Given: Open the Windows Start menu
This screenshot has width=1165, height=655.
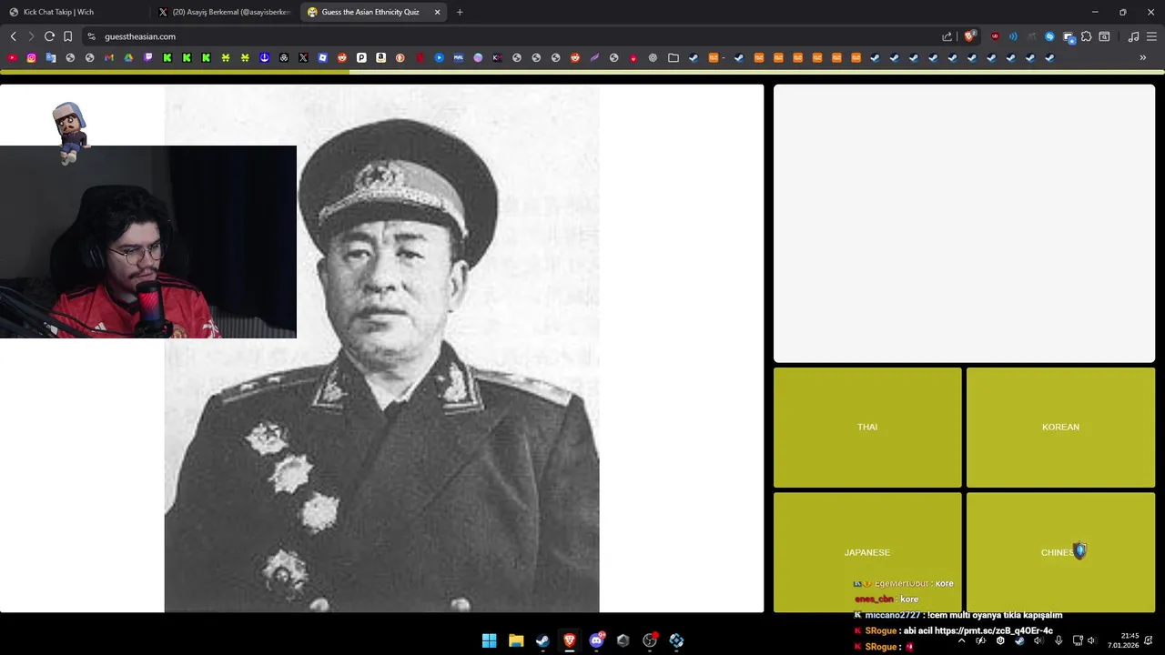Looking at the screenshot, I should click(489, 640).
